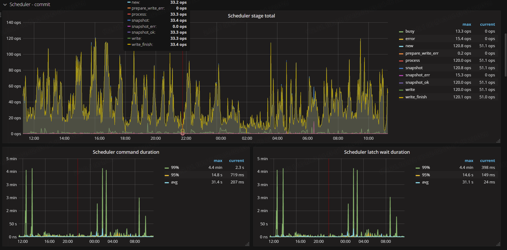
Task: Click resize handle of Scheduler stage total panel
Action: (x=498, y=141)
